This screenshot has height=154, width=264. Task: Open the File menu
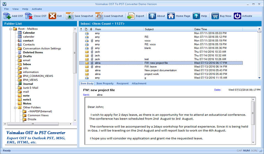tap(6, 9)
